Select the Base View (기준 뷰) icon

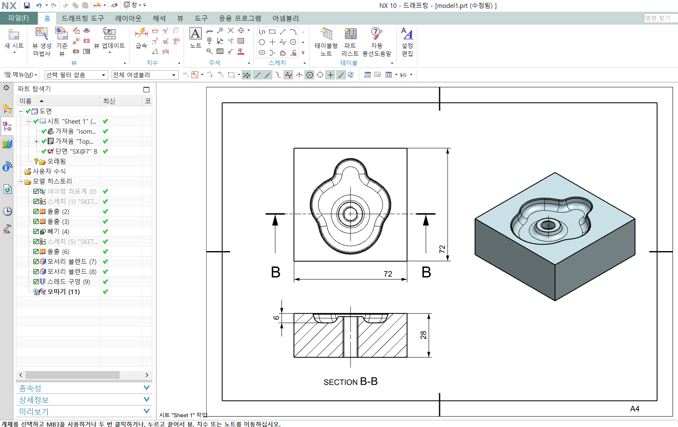[x=61, y=34]
